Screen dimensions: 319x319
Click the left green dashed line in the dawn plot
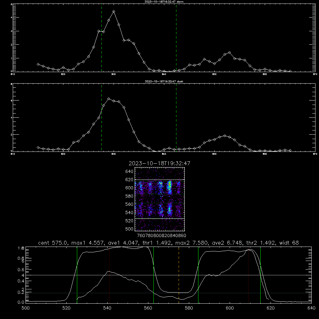101,38
